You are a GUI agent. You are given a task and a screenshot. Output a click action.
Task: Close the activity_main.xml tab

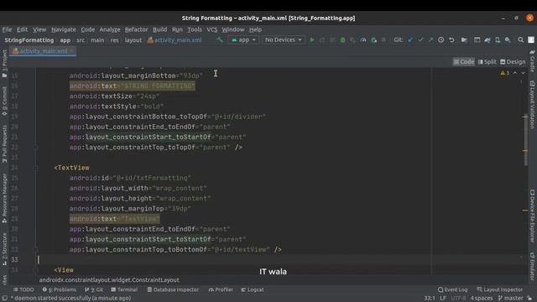[x=71, y=51]
